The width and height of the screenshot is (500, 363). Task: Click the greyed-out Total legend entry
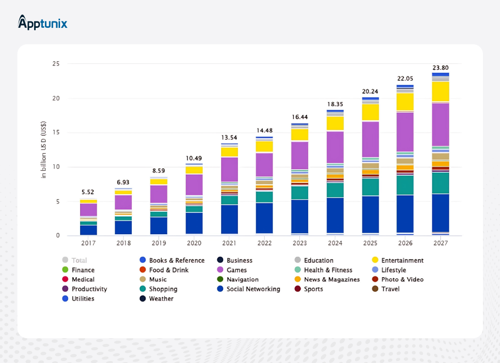point(79,261)
